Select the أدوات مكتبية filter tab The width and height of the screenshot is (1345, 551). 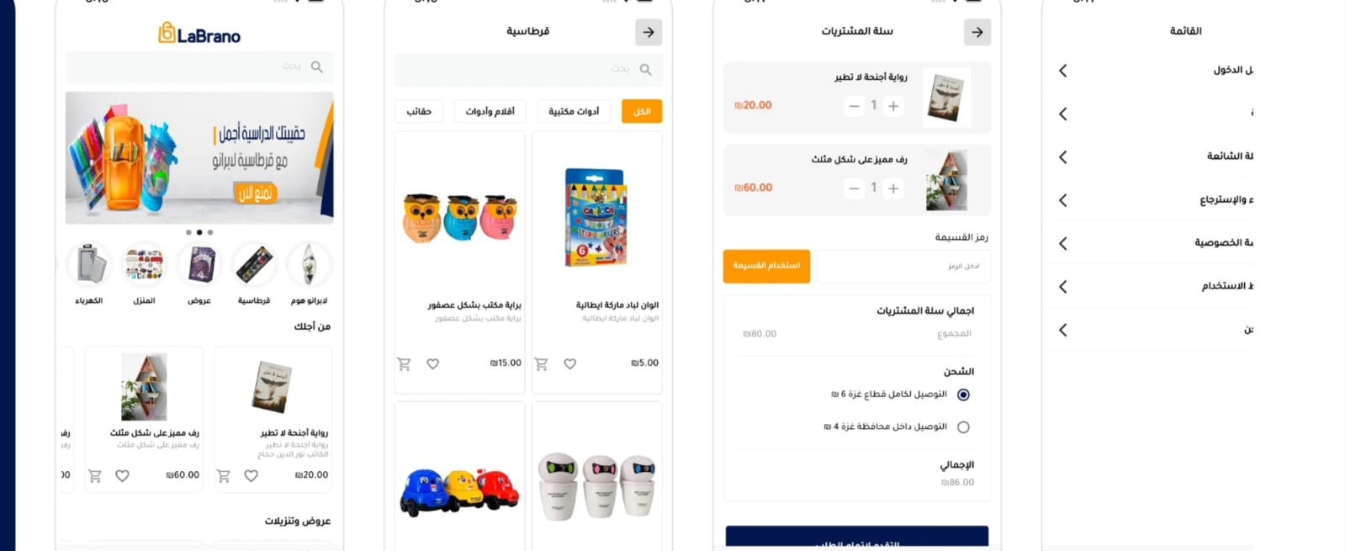pos(574,111)
